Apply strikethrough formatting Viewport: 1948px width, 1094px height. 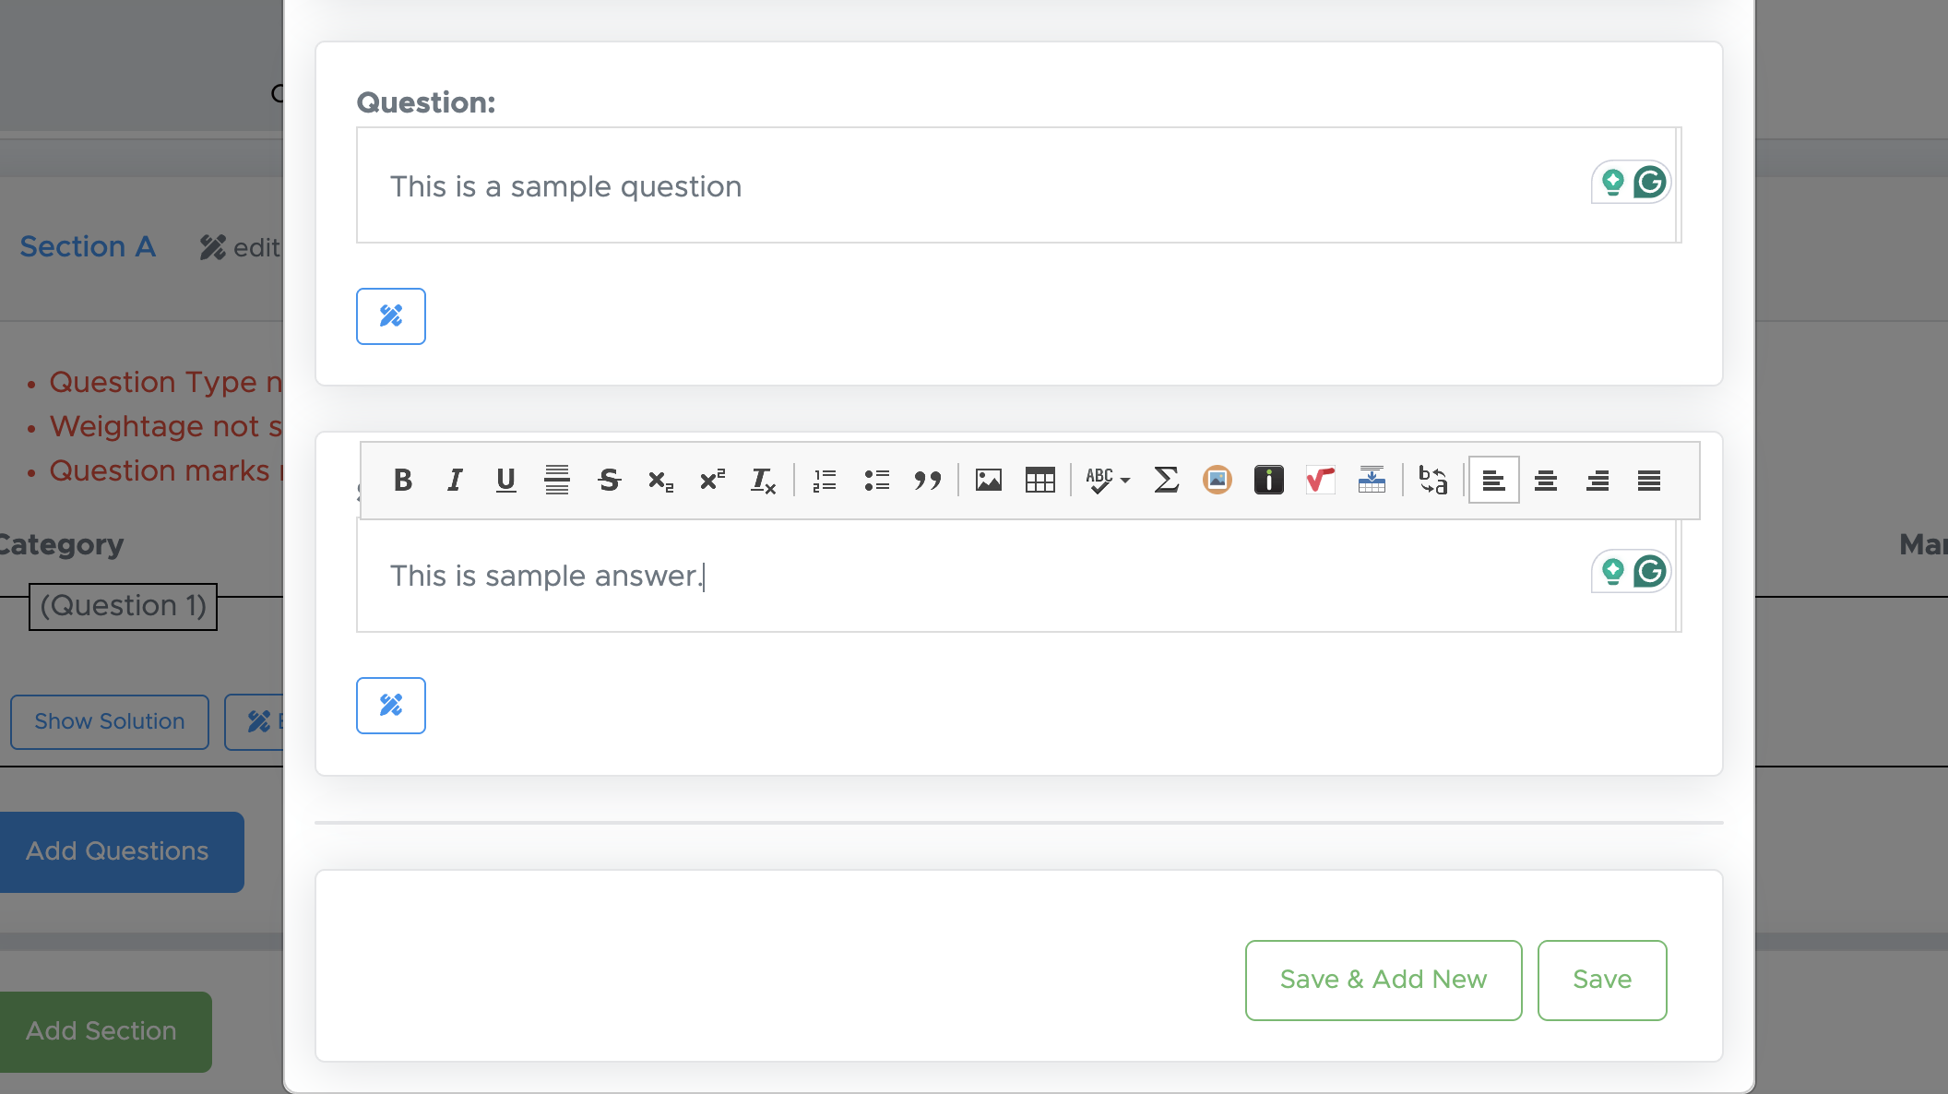[x=609, y=481]
